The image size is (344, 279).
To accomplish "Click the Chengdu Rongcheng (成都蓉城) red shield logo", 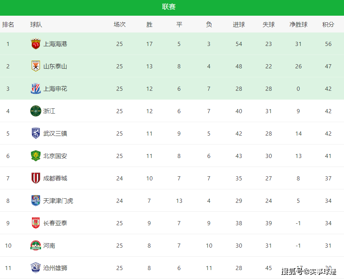I will [35, 178].
